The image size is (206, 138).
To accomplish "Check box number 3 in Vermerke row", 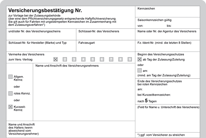I will coord(74,59).
